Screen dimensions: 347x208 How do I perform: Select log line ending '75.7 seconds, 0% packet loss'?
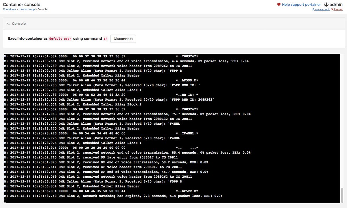(x=127, y=114)
